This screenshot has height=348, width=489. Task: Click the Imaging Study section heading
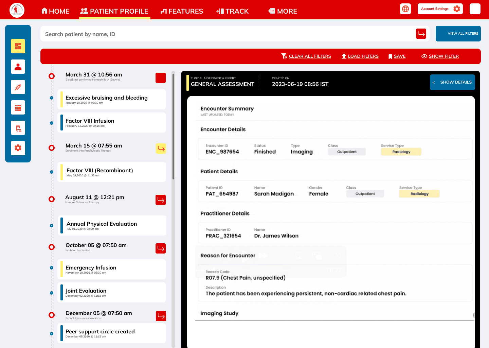point(219,313)
